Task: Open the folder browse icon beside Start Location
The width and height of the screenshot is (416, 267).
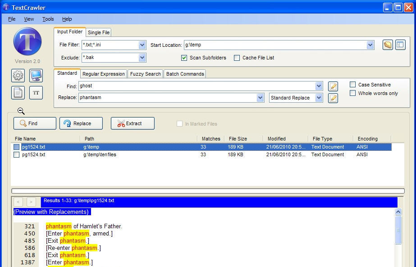Action: click(387, 45)
